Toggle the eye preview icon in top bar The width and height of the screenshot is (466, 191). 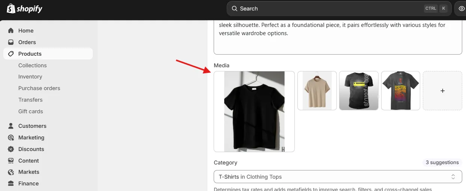pos(461,9)
